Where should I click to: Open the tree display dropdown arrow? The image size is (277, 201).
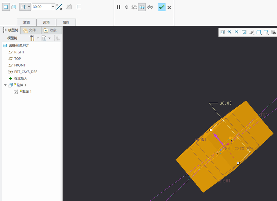tap(50, 38)
